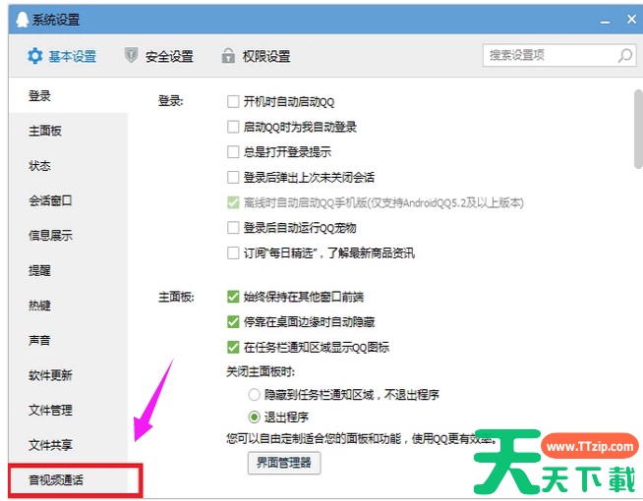Screen dimensions: 643x501
Task: Enable 开机时自动启动QQ checkbox
Action: [x=233, y=101]
